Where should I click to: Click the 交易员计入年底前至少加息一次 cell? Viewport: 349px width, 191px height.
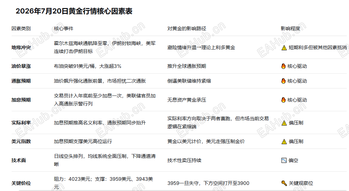[x=105, y=100]
